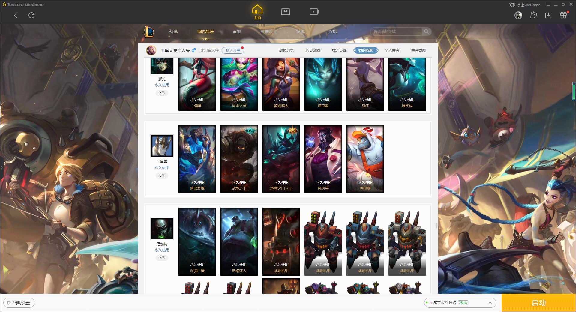This screenshot has height=312, width=576.
Task: Expand the server selector 比尔吉沃特 网通
Action: click(x=460, y=303)
